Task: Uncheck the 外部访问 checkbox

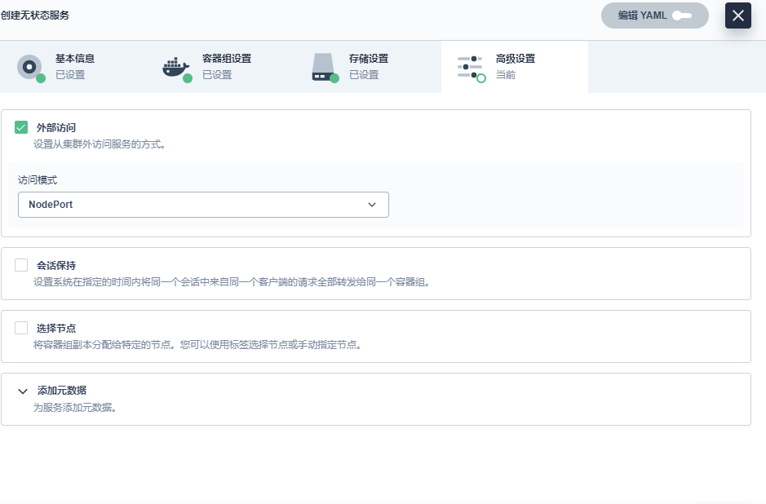Action: [21, 127]
